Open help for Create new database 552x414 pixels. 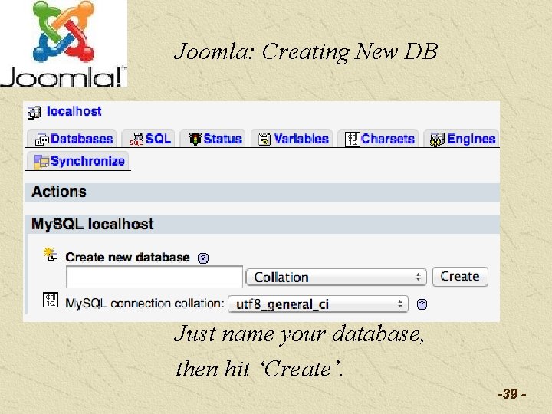203,258
